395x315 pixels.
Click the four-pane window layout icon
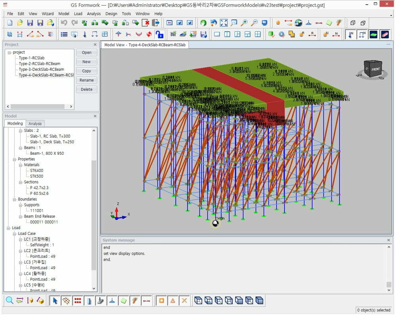point(258,34)
